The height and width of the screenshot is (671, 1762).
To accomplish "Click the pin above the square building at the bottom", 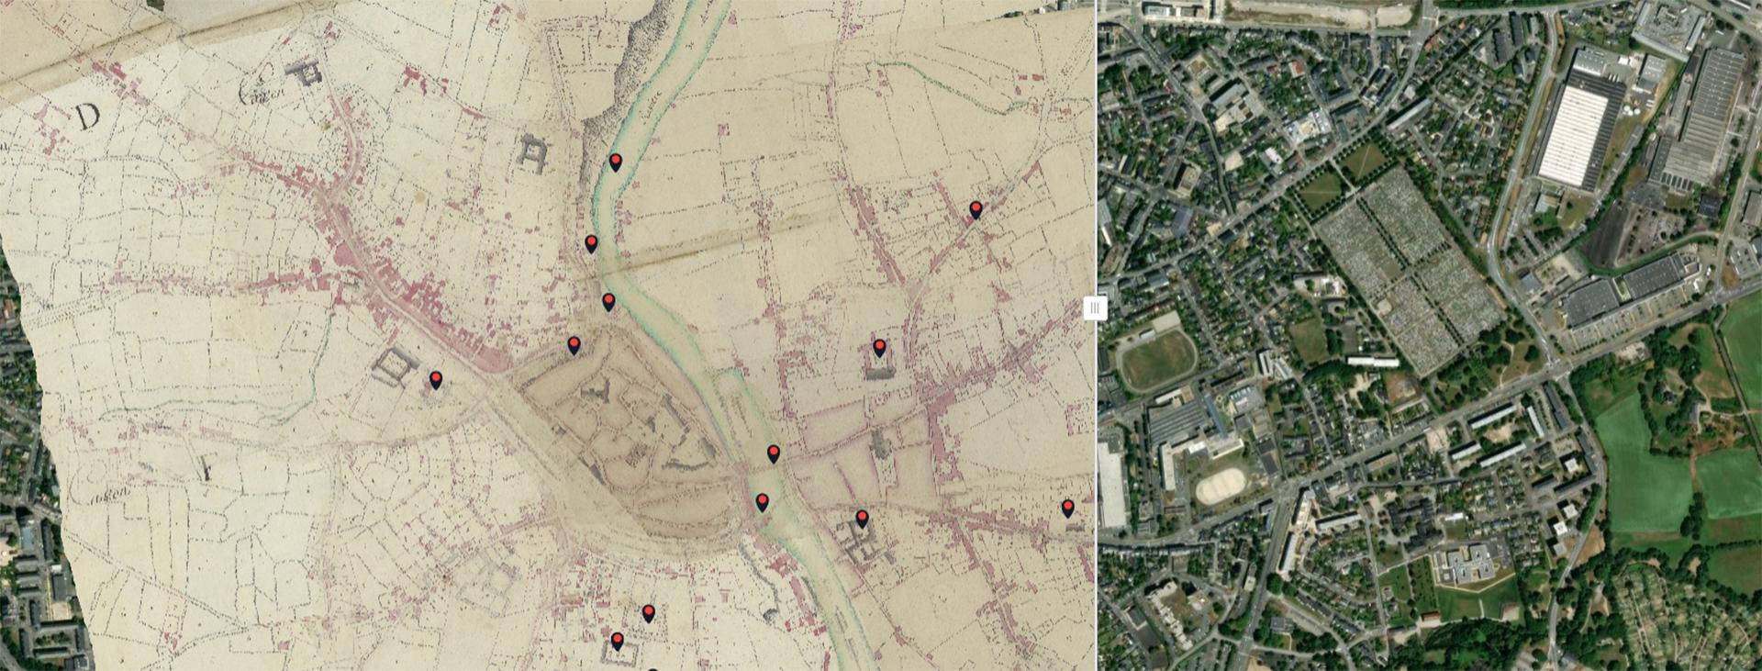I will [x=618, y=641].
